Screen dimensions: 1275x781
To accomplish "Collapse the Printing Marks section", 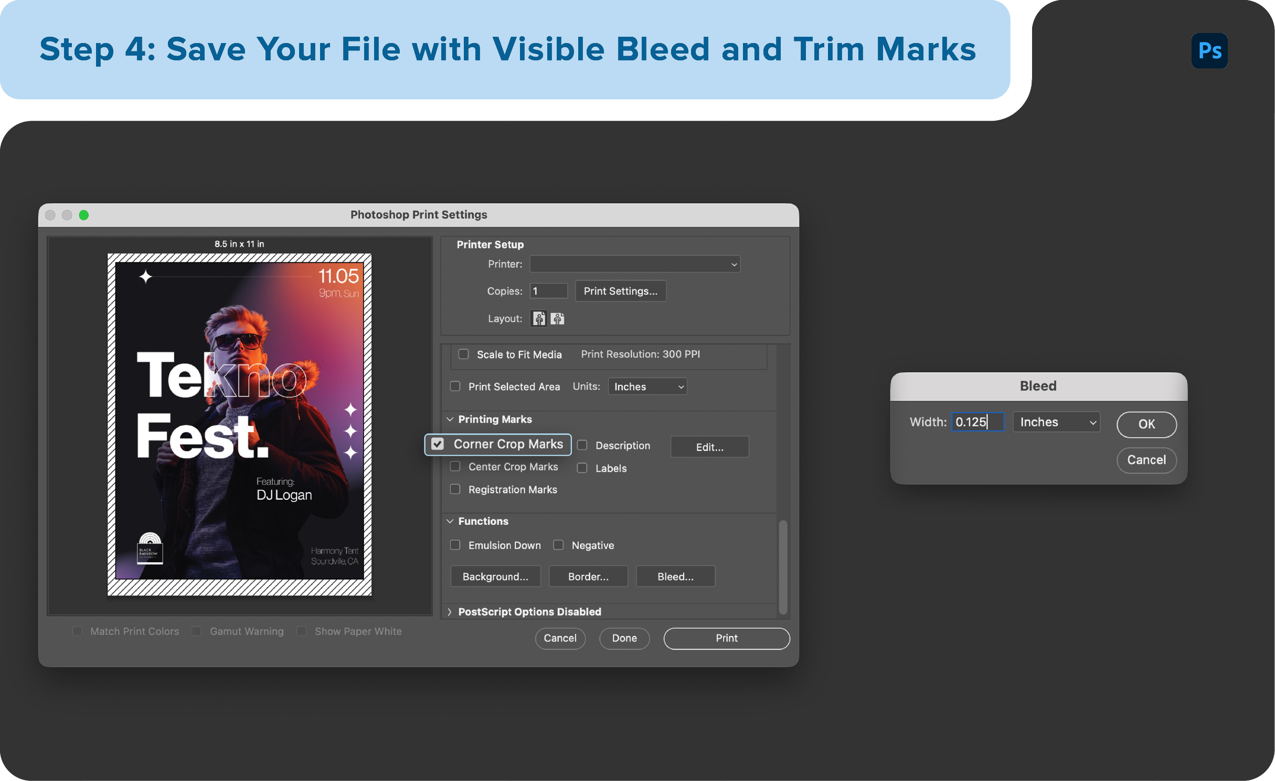I will (x=450, y=419).
